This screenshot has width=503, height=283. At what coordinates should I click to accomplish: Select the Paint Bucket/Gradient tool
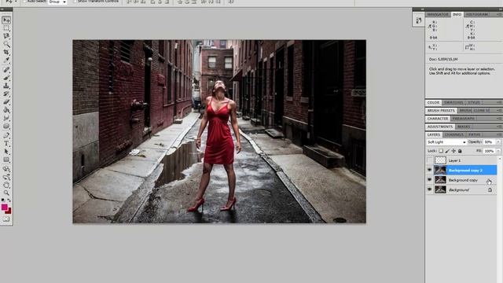[6, 110]
